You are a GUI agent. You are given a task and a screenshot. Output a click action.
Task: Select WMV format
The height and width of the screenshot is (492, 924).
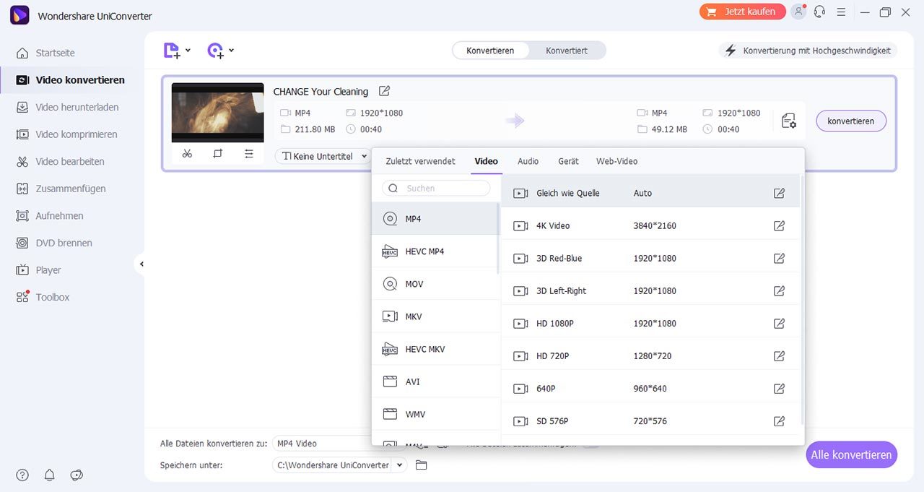(x=435, y=414)
